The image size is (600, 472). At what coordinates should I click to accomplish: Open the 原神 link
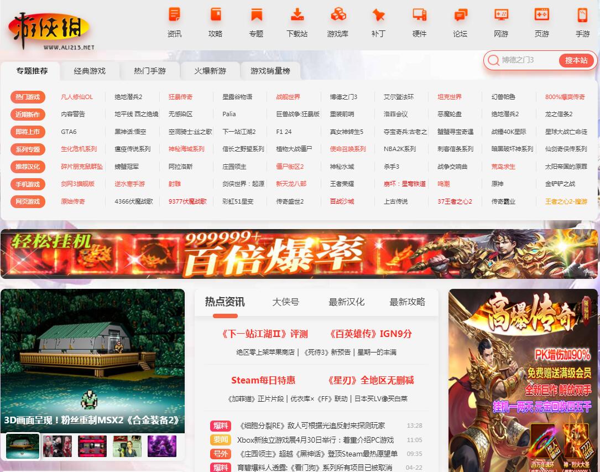(498, 184)
